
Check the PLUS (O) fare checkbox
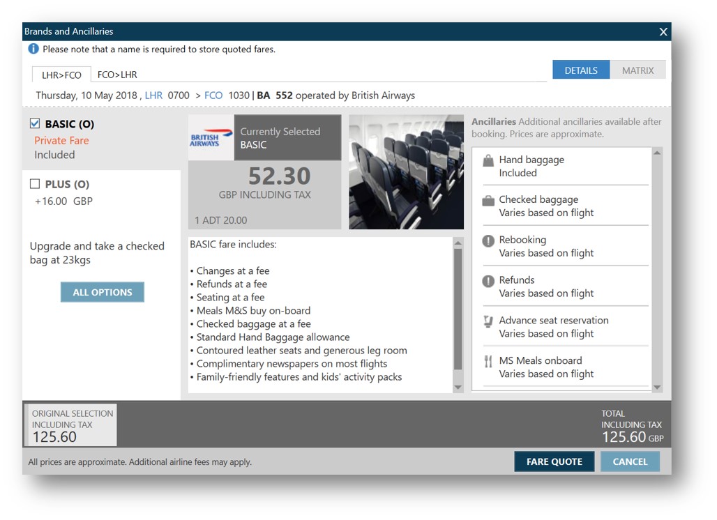(35, 184)
